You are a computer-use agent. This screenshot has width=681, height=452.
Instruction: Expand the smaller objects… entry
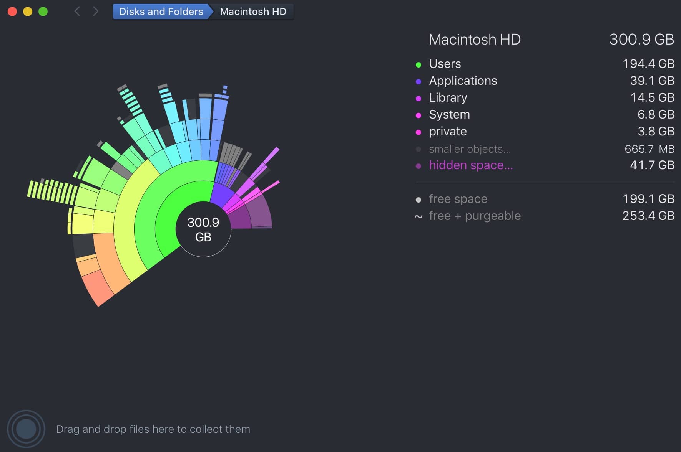tap(545, 149)
